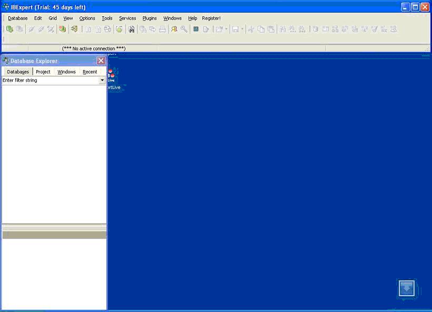432x312 pixels.
Task: Open the Plugins menu
Action: coord(150,18)
